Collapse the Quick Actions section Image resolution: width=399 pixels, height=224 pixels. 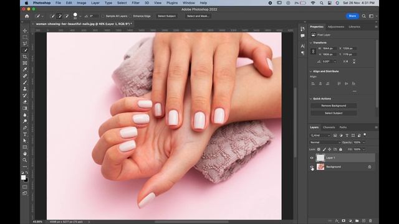(310, 99)
